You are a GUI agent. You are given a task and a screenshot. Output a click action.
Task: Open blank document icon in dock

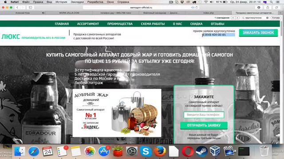click(174, 151)
